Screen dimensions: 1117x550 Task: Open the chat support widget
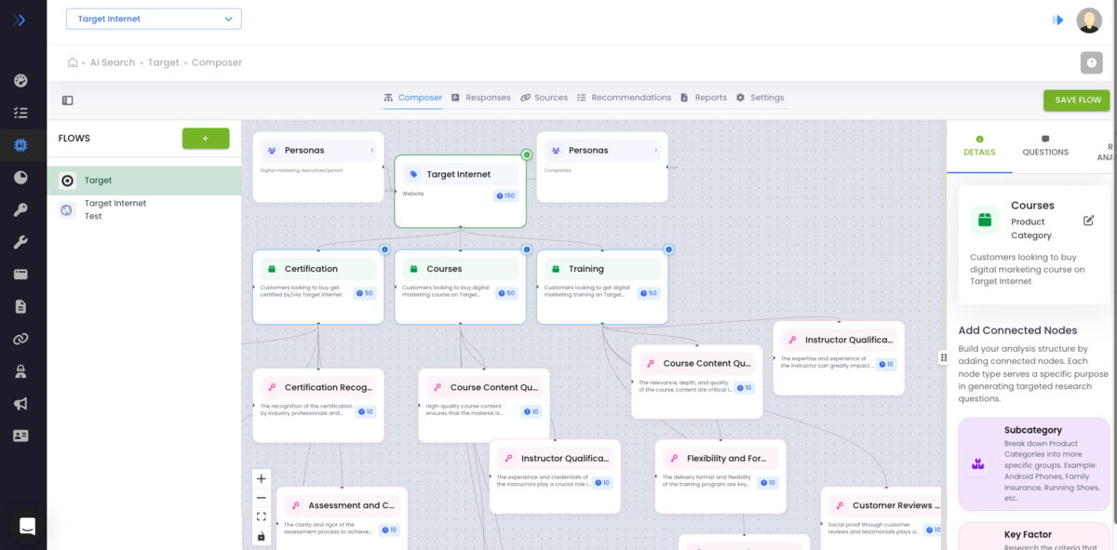tap(27, 526)
